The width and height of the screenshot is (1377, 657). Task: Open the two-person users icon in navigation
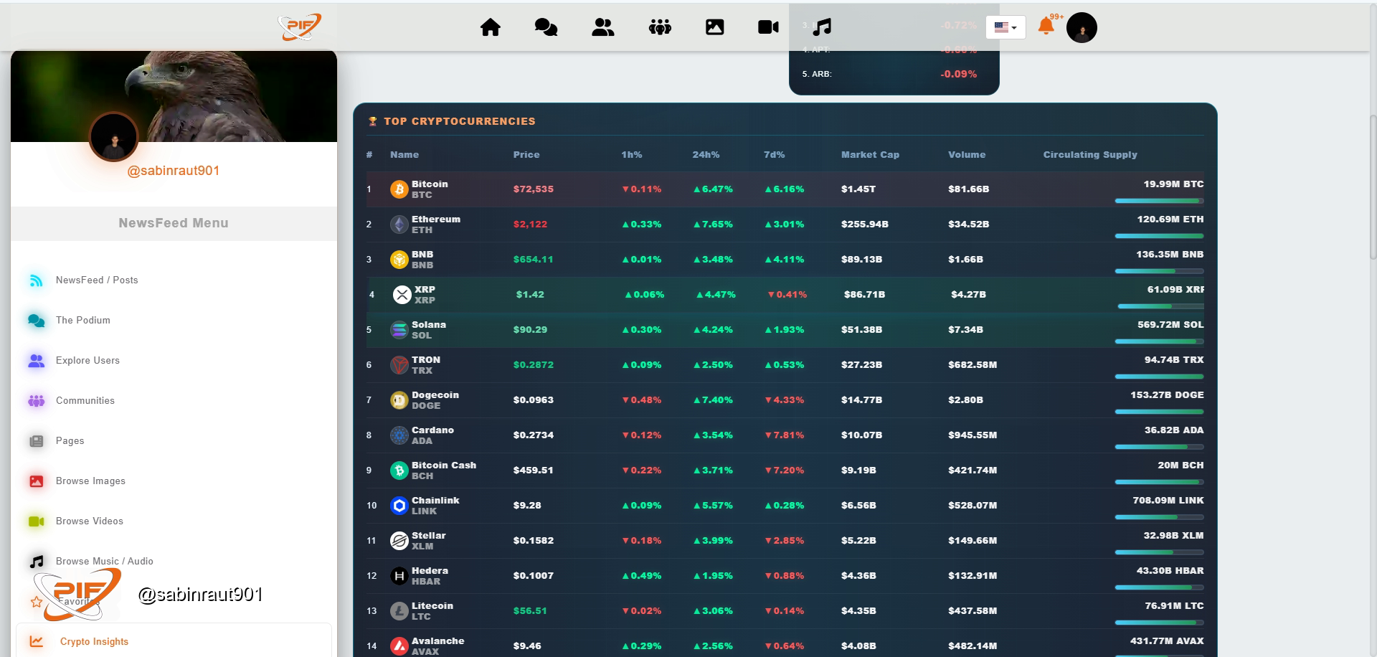tap(603, 27)
